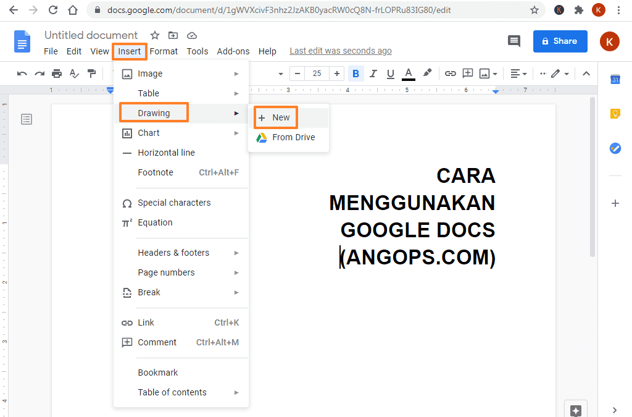Open the insert image dropdown arrow

tap(494, 73)
